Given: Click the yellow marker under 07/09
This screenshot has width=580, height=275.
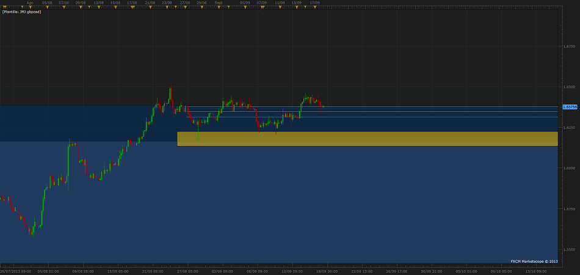Looking at the screenshot, I should pos(261,8).
